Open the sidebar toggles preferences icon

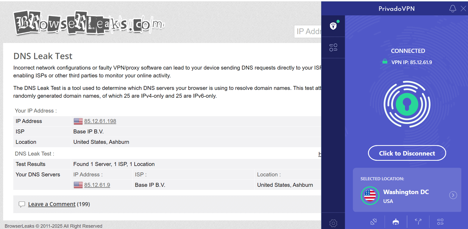pos(333,47)
